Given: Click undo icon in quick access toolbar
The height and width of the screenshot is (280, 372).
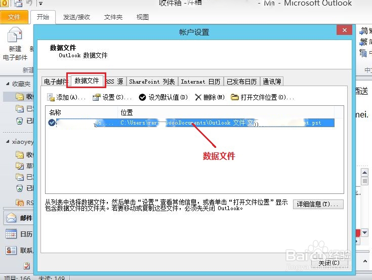Looking at the screenshot, I should pos(29,3).
